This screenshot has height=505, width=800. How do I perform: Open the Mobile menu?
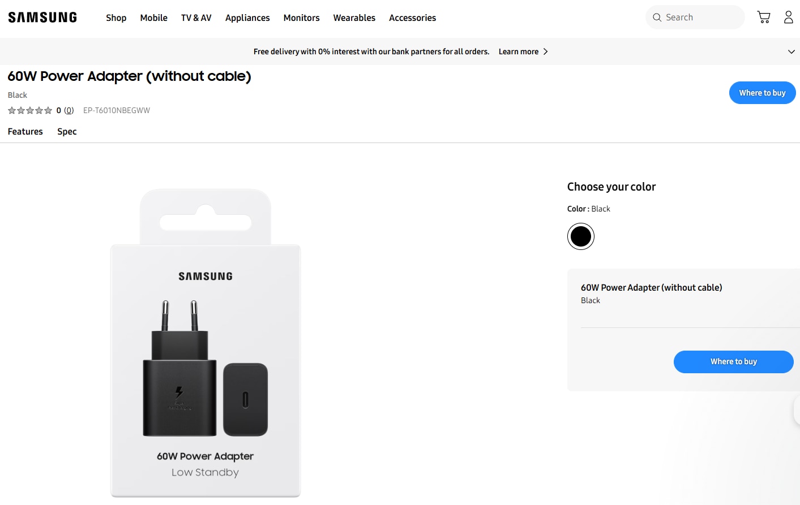(153, 18)
